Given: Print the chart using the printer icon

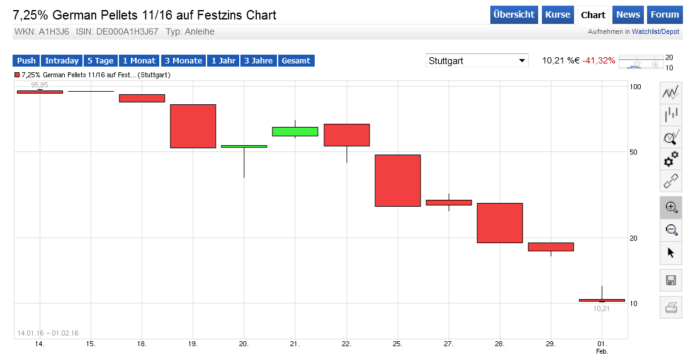Looking at the screenshot, I should pos(670,307).
